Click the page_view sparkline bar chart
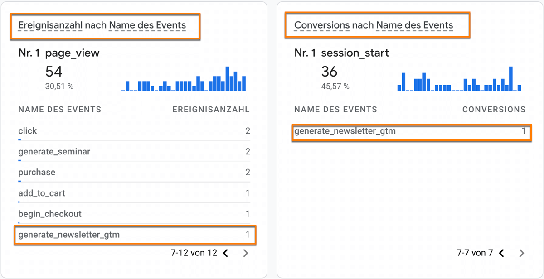This screenshot has height=279, width=544. 184,79
